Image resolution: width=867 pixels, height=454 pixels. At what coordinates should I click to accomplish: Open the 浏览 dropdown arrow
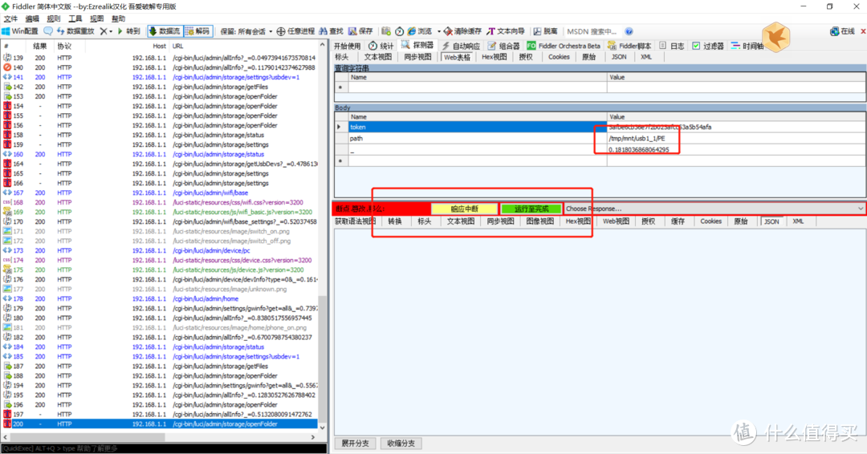click(x=439, y=31)
